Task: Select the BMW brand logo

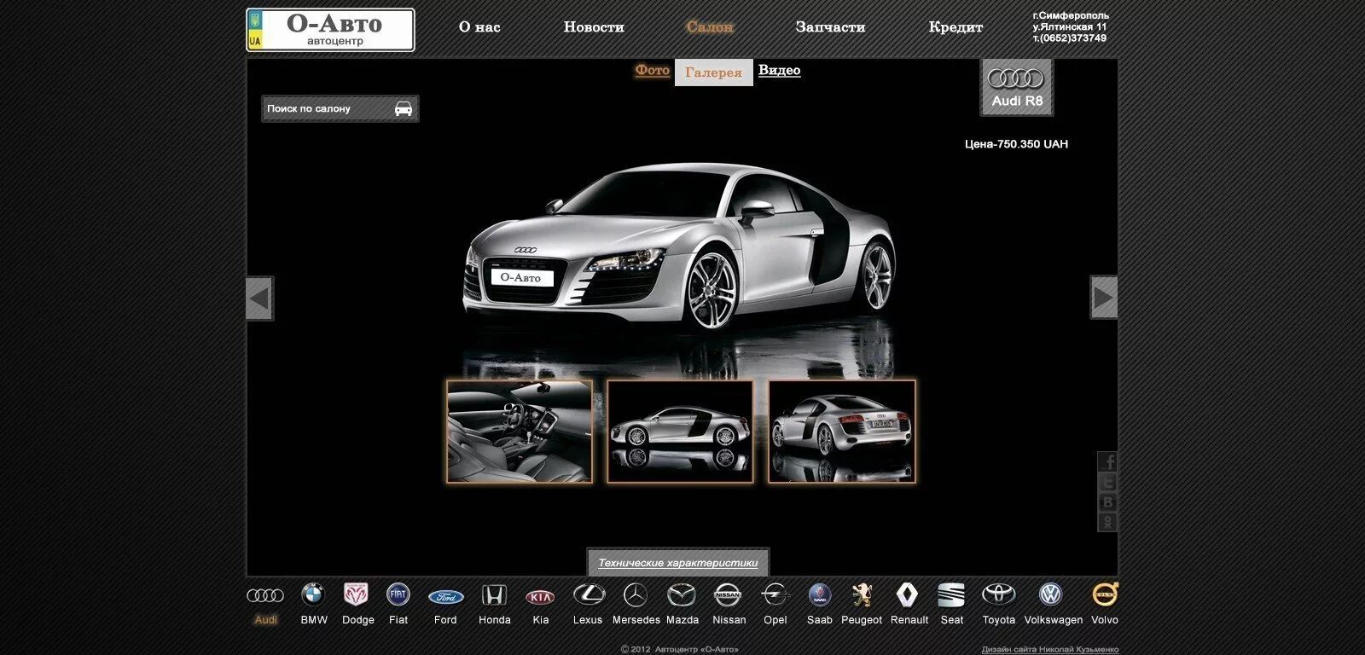Action: [313, 594]
